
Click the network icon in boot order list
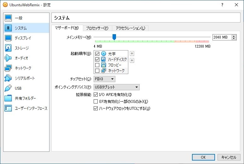[x=103, y=71]
